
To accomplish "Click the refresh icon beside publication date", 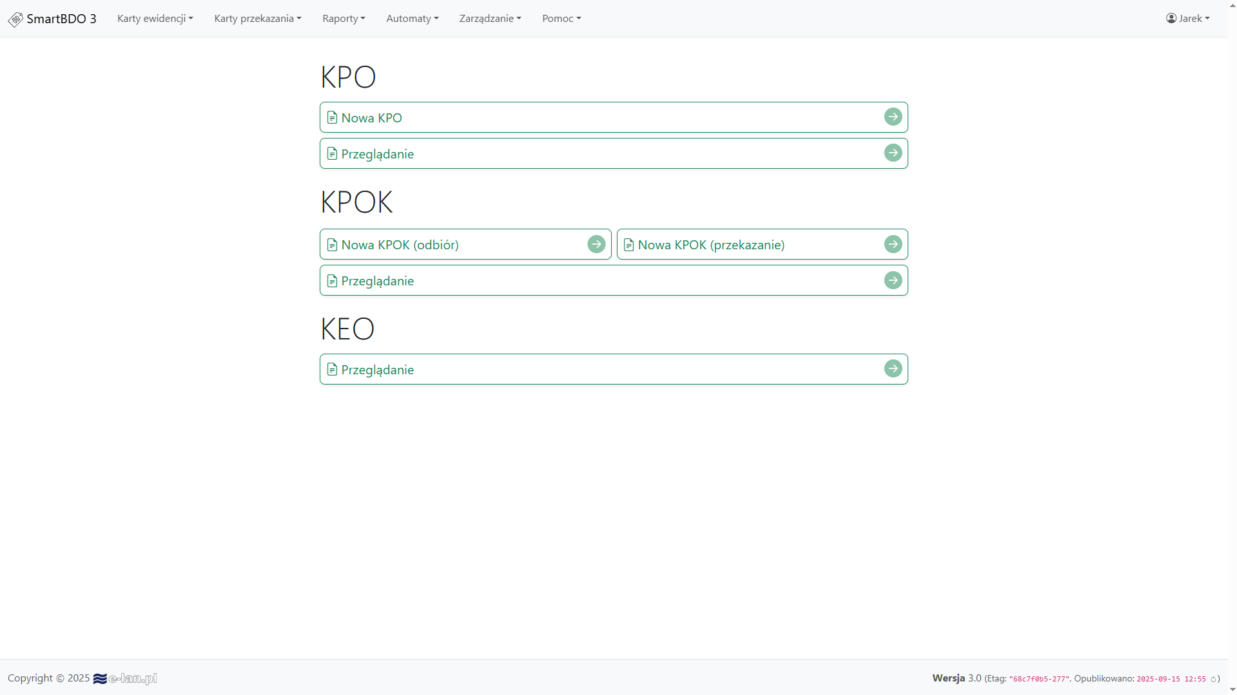I will tap(1213, 679).
